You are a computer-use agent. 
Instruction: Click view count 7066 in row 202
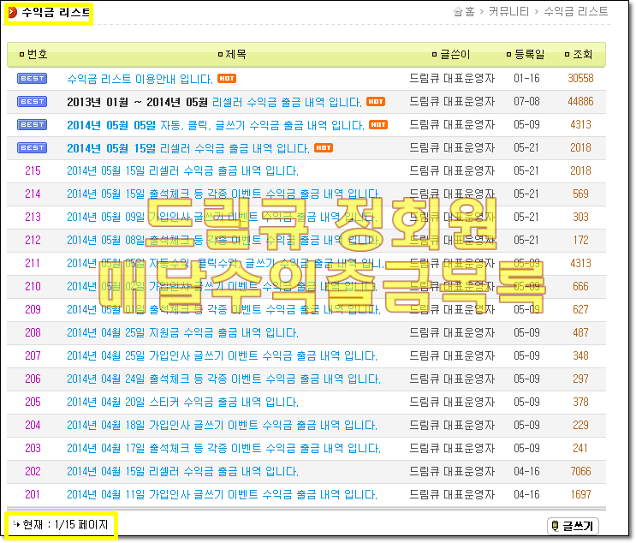[x=580, y=472]
